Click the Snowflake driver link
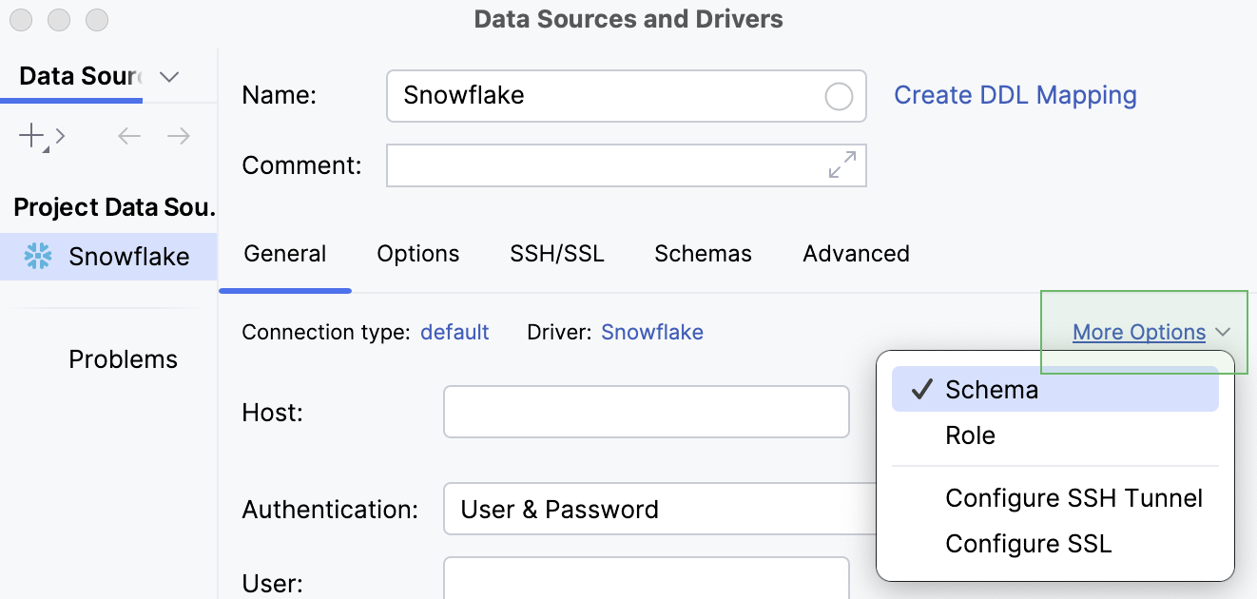The image size is (1257, 599). 652,332
